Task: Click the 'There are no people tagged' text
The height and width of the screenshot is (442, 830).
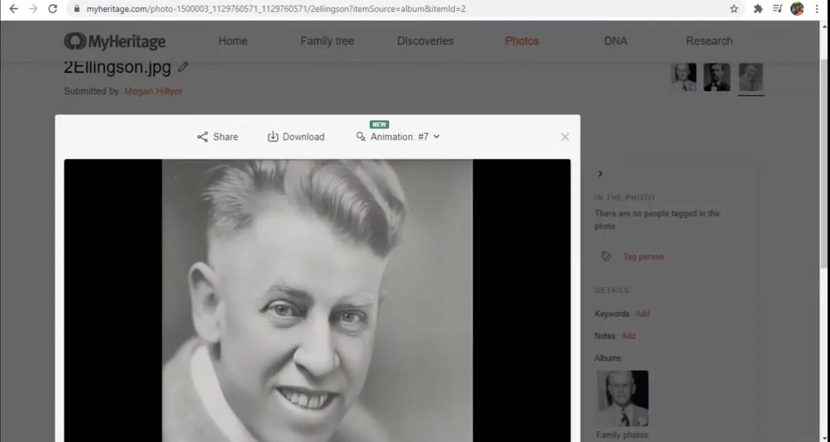Action: [x=657, y=220]
